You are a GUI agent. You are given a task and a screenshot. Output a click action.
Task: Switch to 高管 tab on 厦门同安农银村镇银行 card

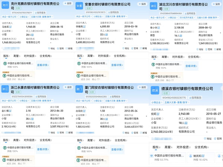(x=91, y=140)
